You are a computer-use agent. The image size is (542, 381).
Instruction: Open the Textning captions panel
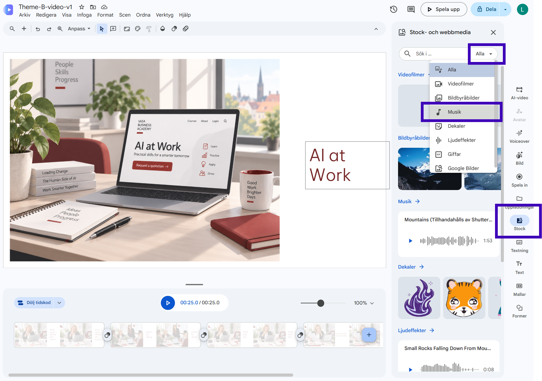point(519,246)
